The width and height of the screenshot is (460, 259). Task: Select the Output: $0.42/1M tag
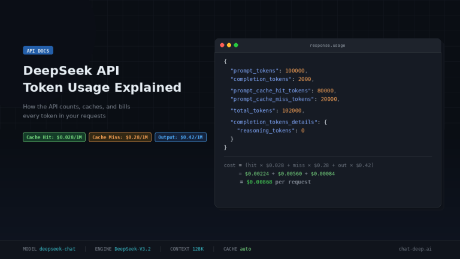tap(180, 137)
